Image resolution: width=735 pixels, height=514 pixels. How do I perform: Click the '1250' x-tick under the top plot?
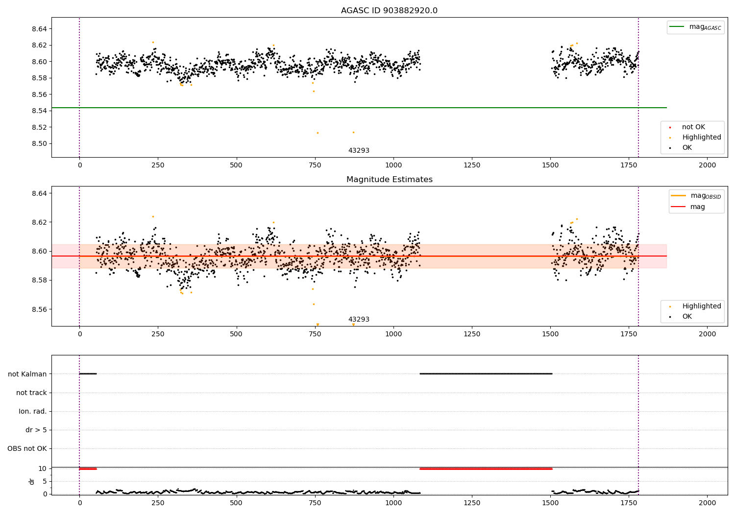point(472,165)
